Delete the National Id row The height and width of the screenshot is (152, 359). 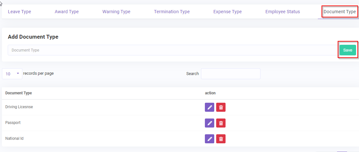point(221,139)
